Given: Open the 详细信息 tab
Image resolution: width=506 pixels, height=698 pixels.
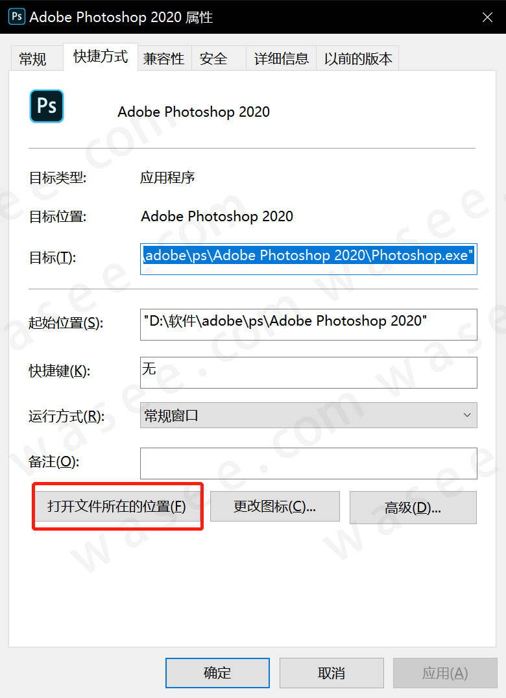Looking at the screenshot, I should pos(282,58).
